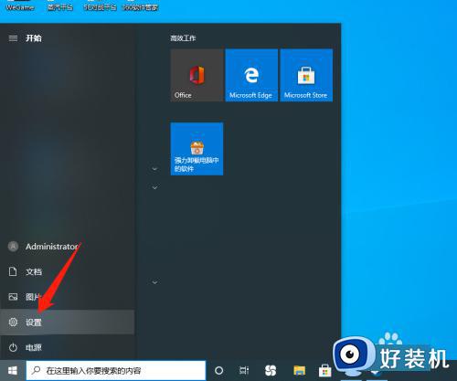457x381 pixels.
Task: Open 设置 (Settings) in Start menu
Action: click(67, 322)
